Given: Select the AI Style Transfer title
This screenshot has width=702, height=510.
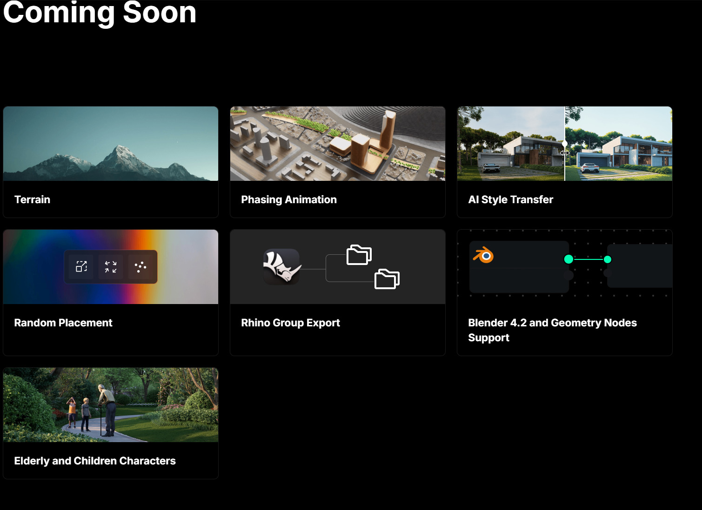Looking at the screenshot, I should pyautogui.click(x=510, y=199).
